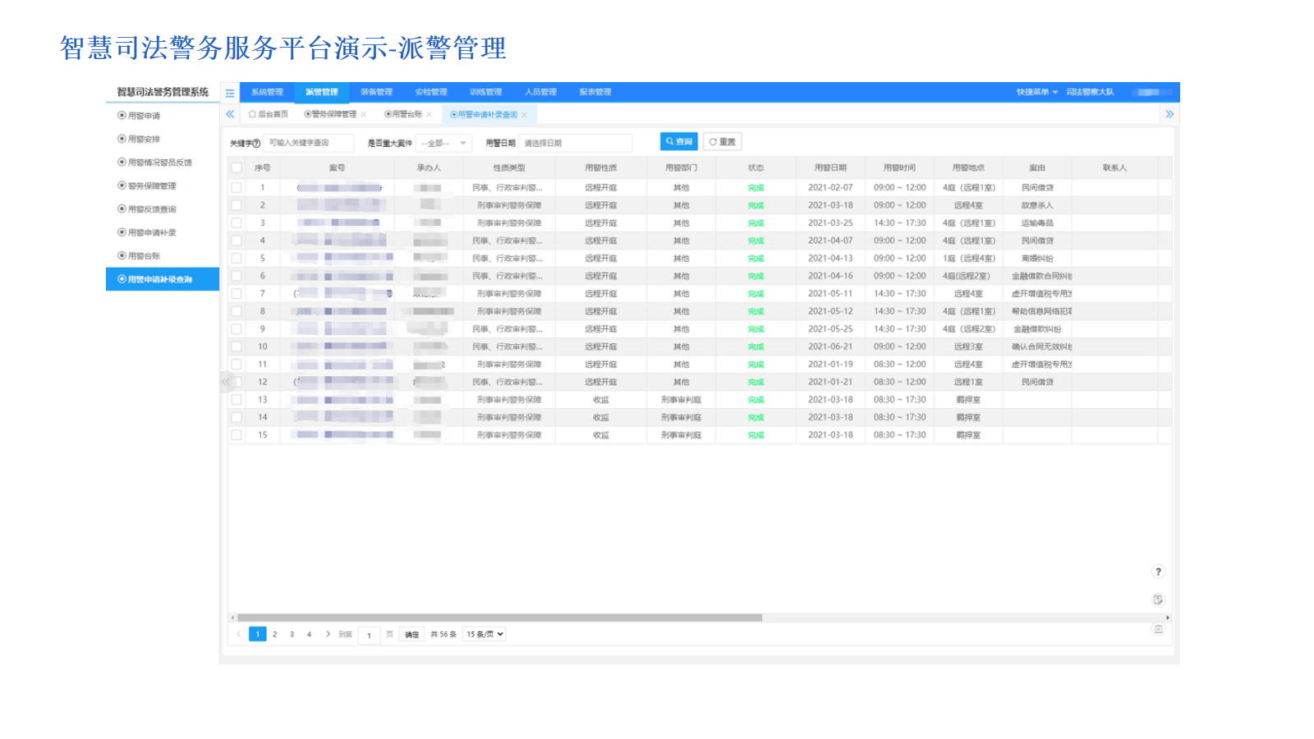Open the 15条/页 page size dropdown

[485, 634]
